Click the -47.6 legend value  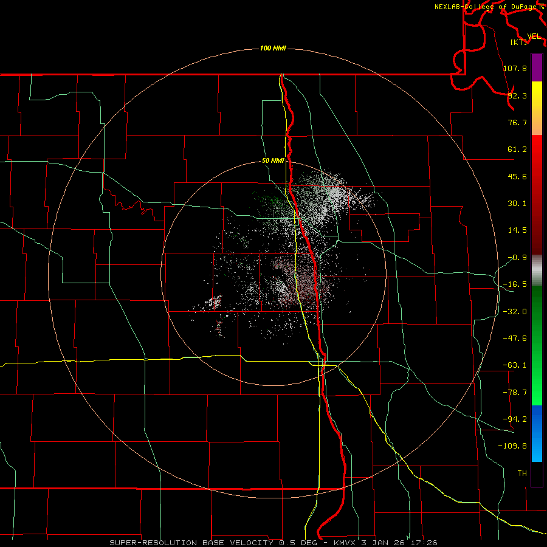click(x=515, y=339)
